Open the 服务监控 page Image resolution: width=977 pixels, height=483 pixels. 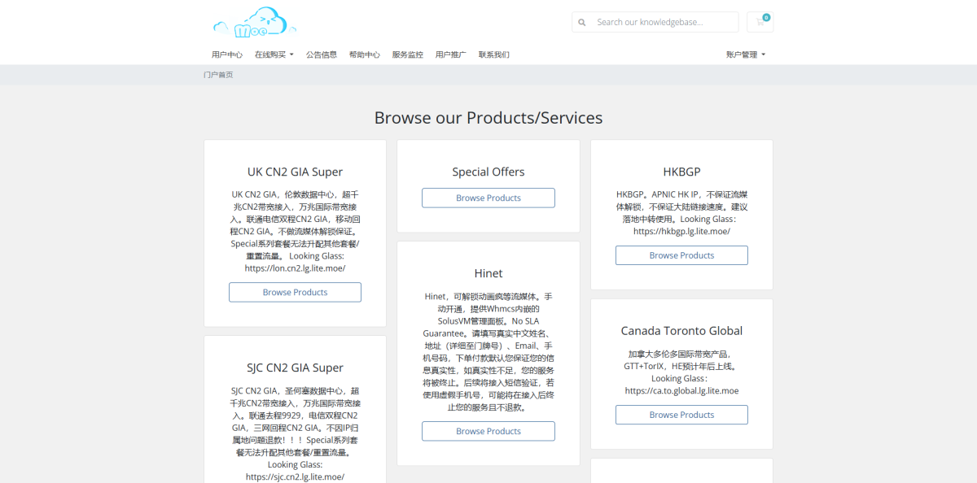point(407,54)
